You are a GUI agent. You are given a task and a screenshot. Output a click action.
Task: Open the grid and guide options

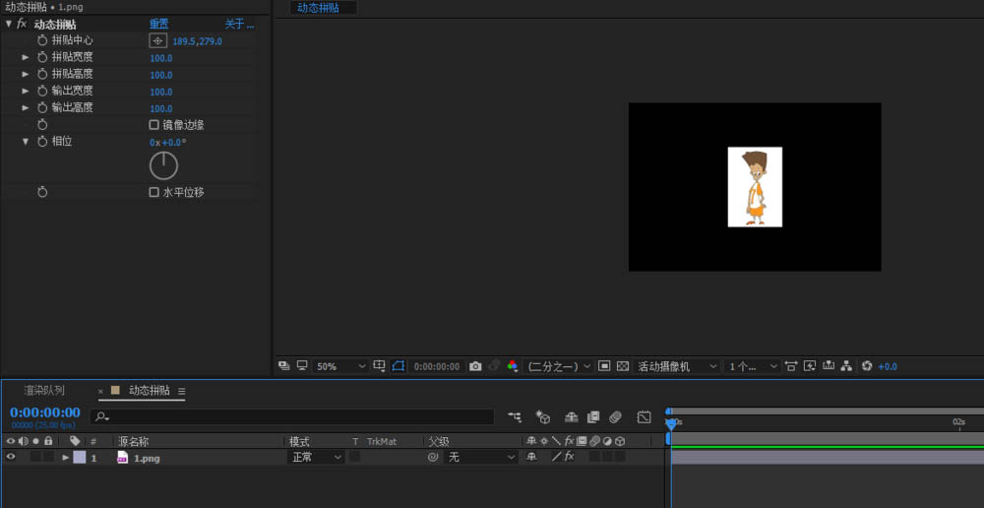pyautogui.click(x=379, y=366)
